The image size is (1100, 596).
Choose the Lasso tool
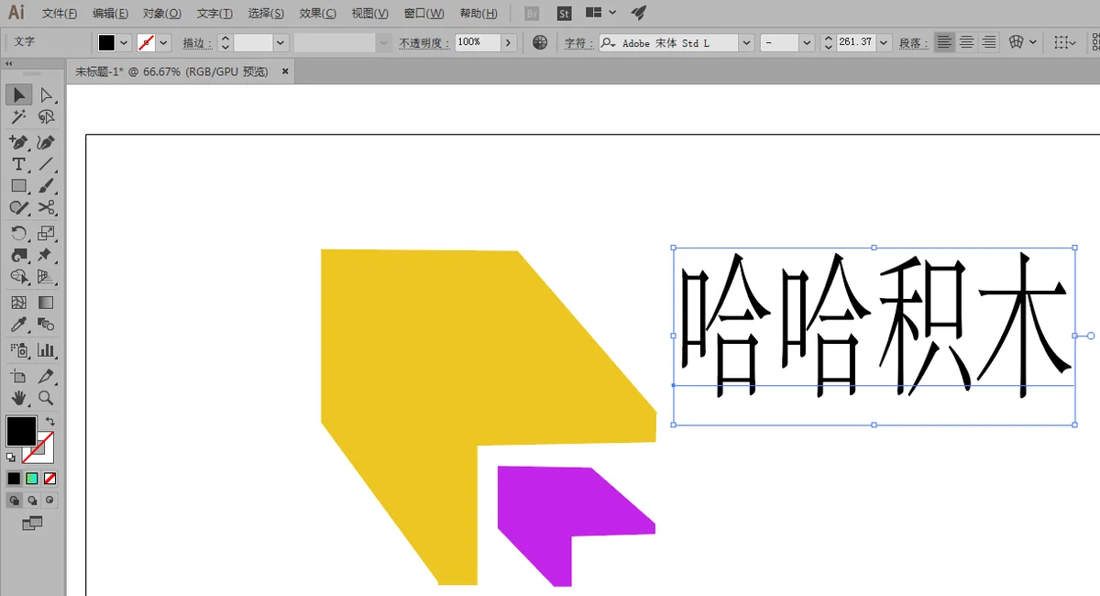pyautogui.click(x=46, y=117)
